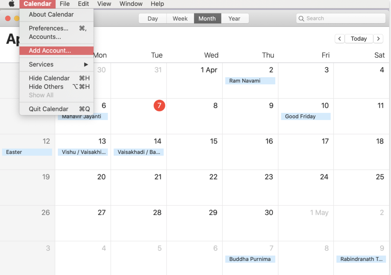Open the Help menu
The height and width of the screenshot is (275, 391).
[157, 4]
